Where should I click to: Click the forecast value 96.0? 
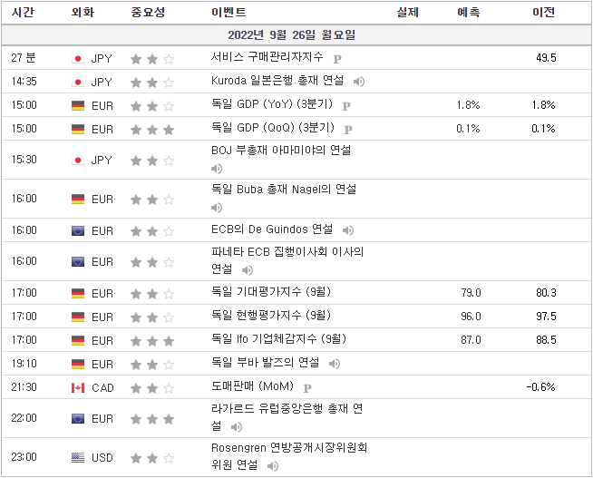(471, 317)
